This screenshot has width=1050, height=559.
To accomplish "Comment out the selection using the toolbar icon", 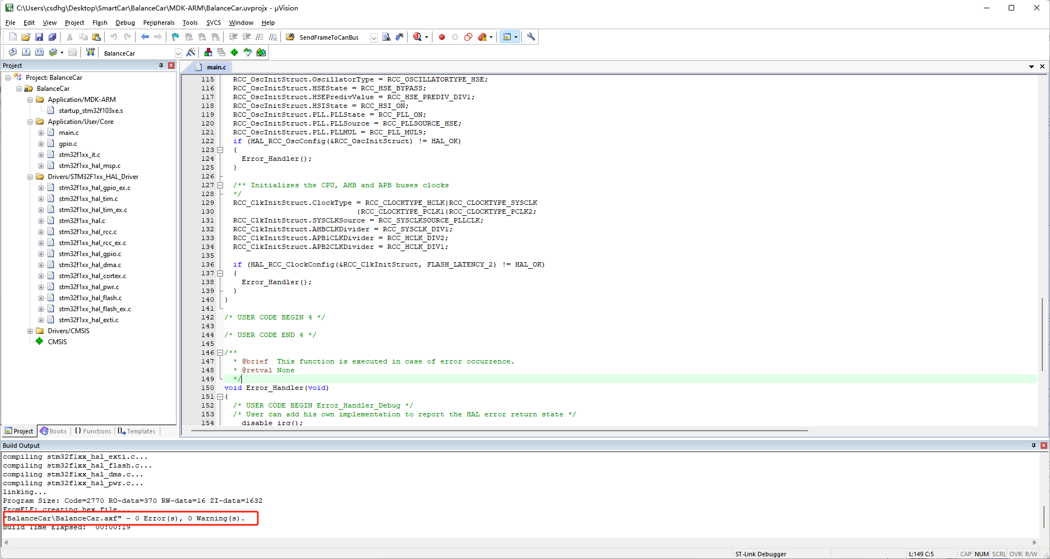I will [x=259, y=37].
